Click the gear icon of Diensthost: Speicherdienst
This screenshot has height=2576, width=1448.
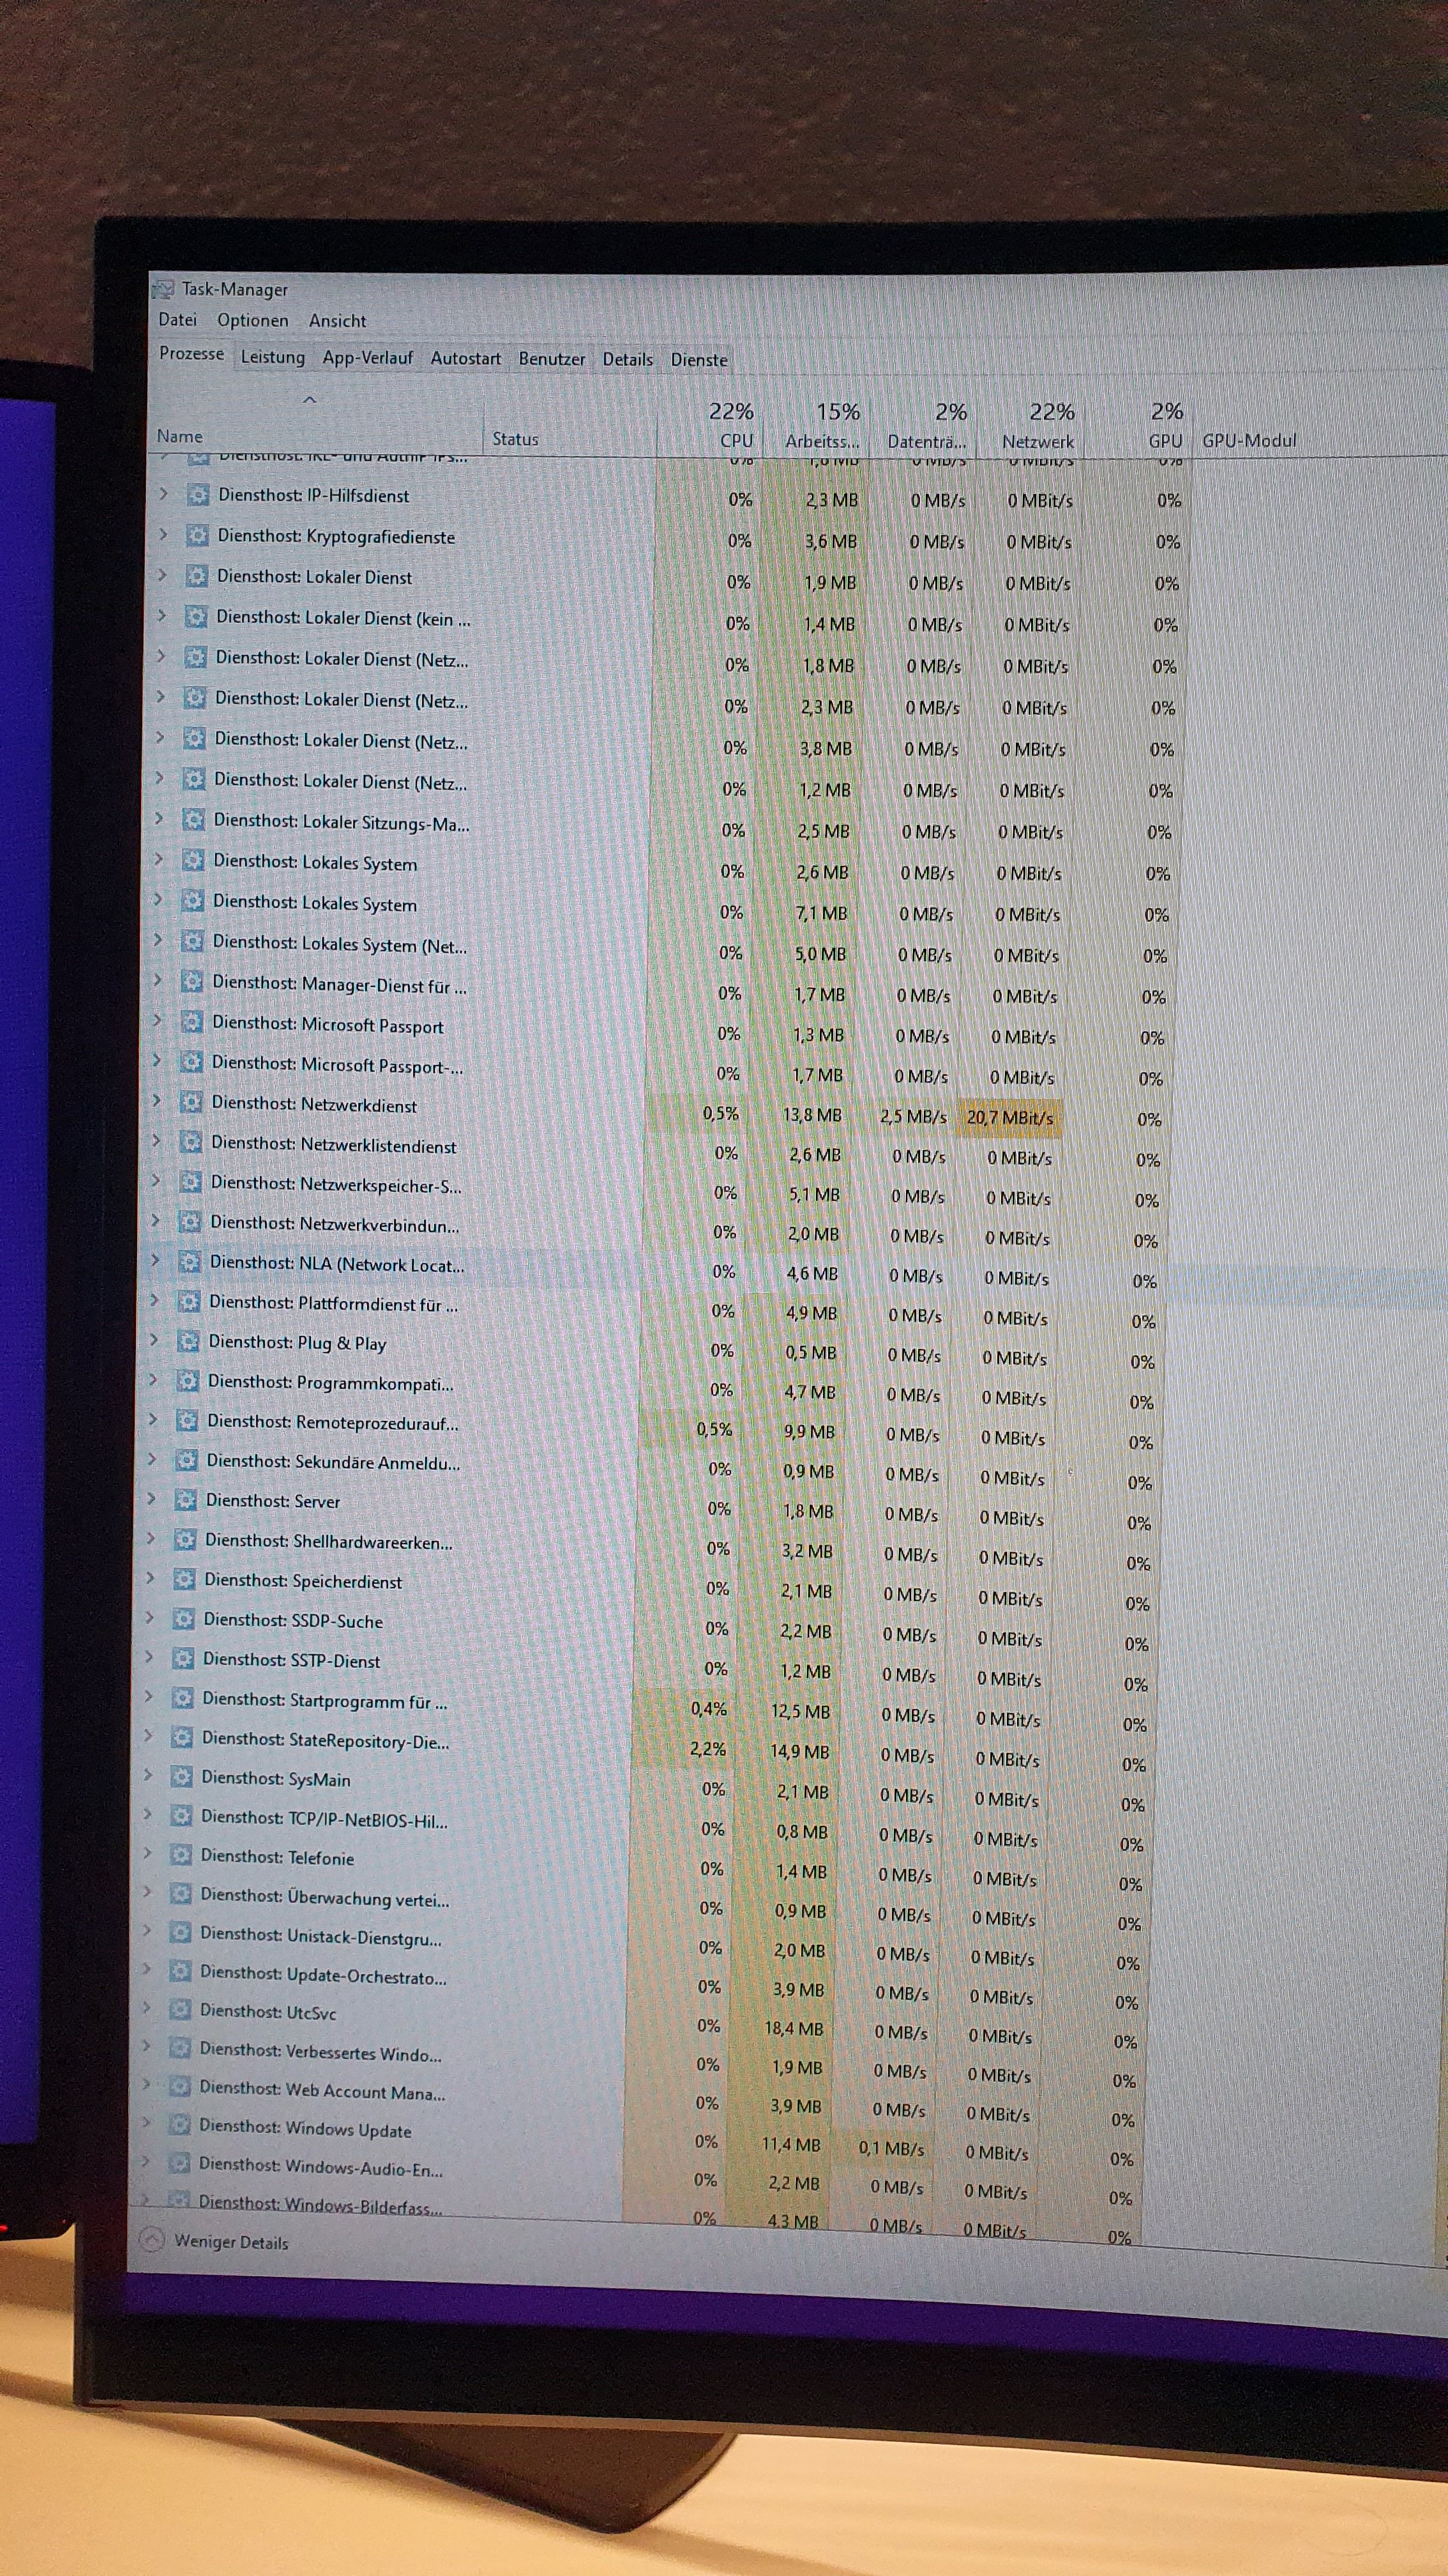184,1579
